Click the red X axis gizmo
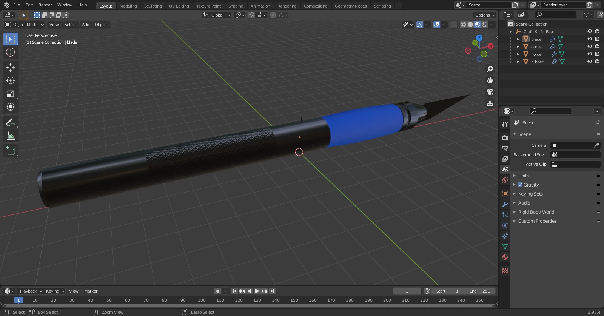Screen dimensions: 604x316 [x=491, y=46]
